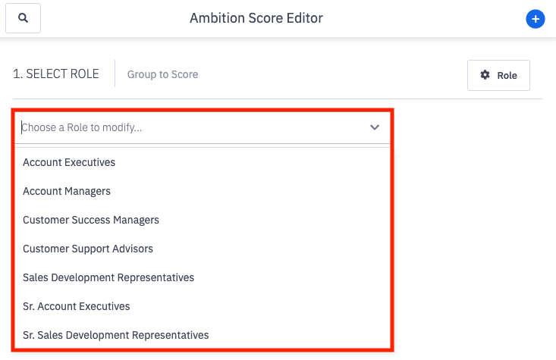Click the Ambition Score Editor title
Image resolution: width=556 pixels, height=360 pixels.
[256, 18]
